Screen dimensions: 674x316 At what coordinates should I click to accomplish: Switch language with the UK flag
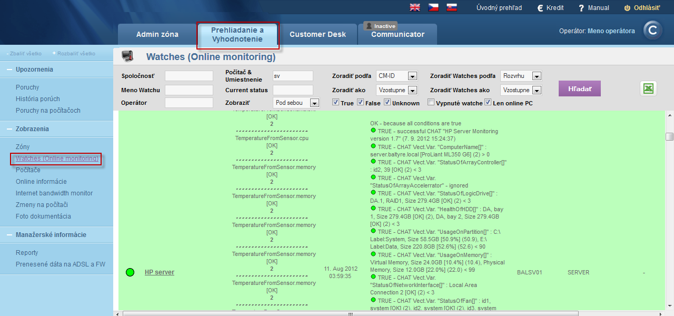pos(415,7)
